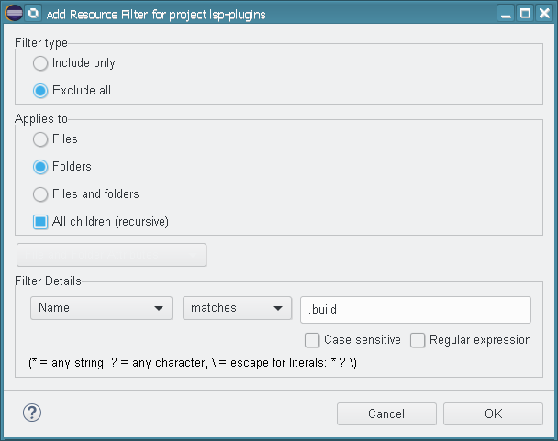Open the help question mark icon

click(30, 413)
